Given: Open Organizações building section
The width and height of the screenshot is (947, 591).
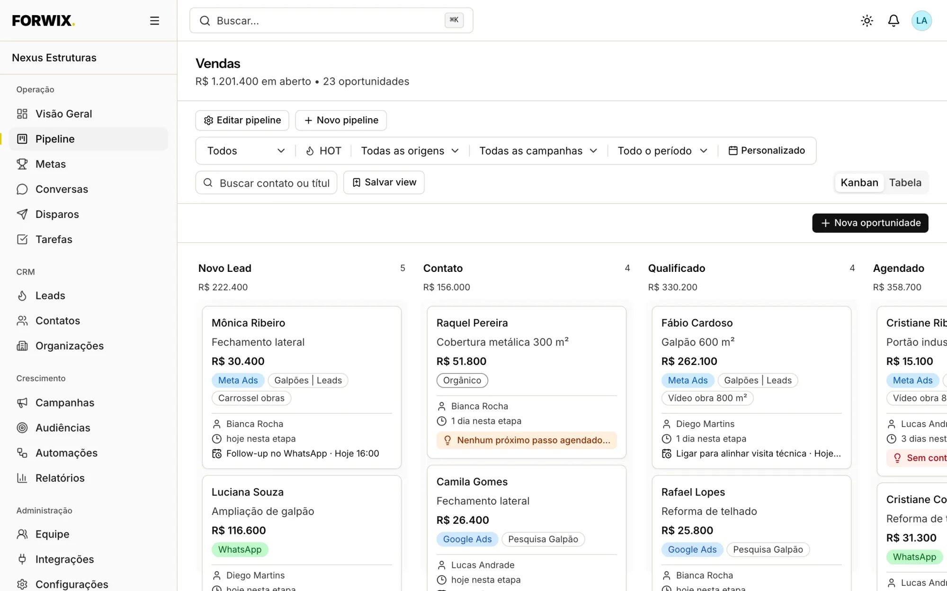Looking at the screenshot, I should pyautogui.click(x=89, y=346).
